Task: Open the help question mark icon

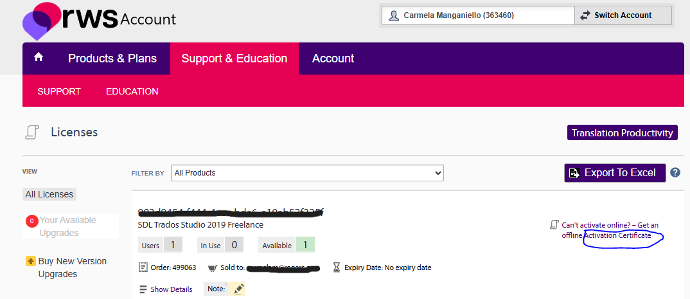Action: [675, 172]
